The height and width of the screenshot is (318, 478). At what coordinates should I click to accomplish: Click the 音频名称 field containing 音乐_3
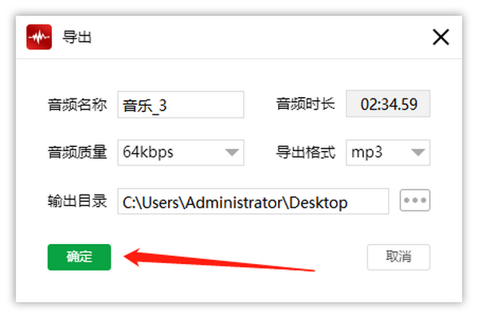coord(181,105)
